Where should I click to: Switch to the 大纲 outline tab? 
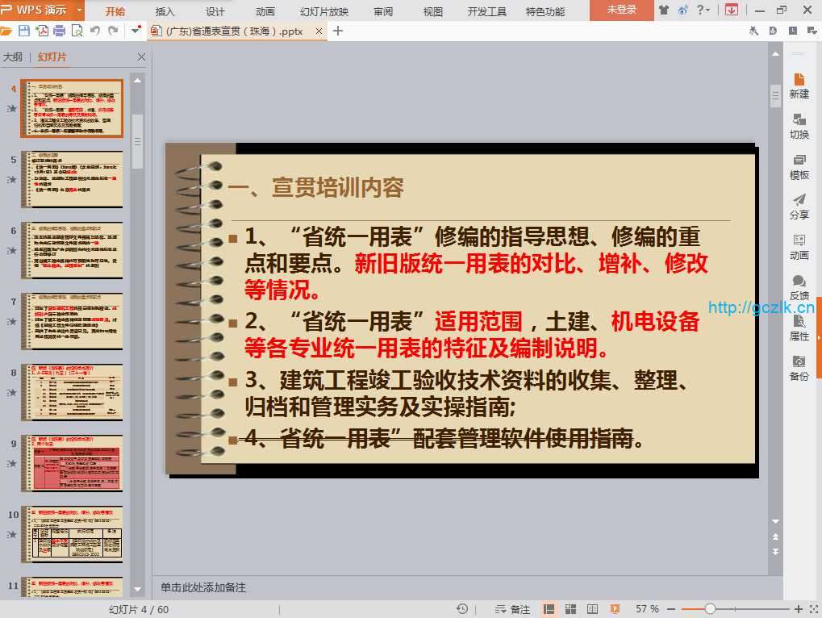coord(13,57)
